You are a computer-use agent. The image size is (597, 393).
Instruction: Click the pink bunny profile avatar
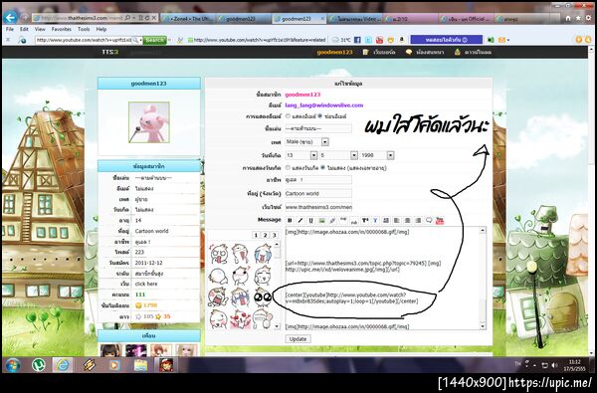coord(149,122)
